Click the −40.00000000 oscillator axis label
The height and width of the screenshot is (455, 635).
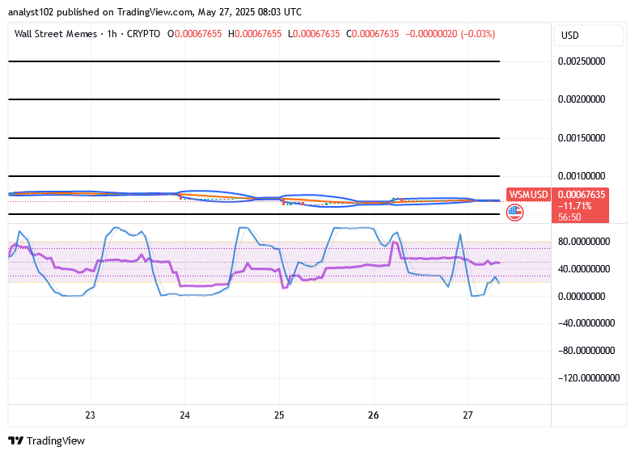coord(586,323)
